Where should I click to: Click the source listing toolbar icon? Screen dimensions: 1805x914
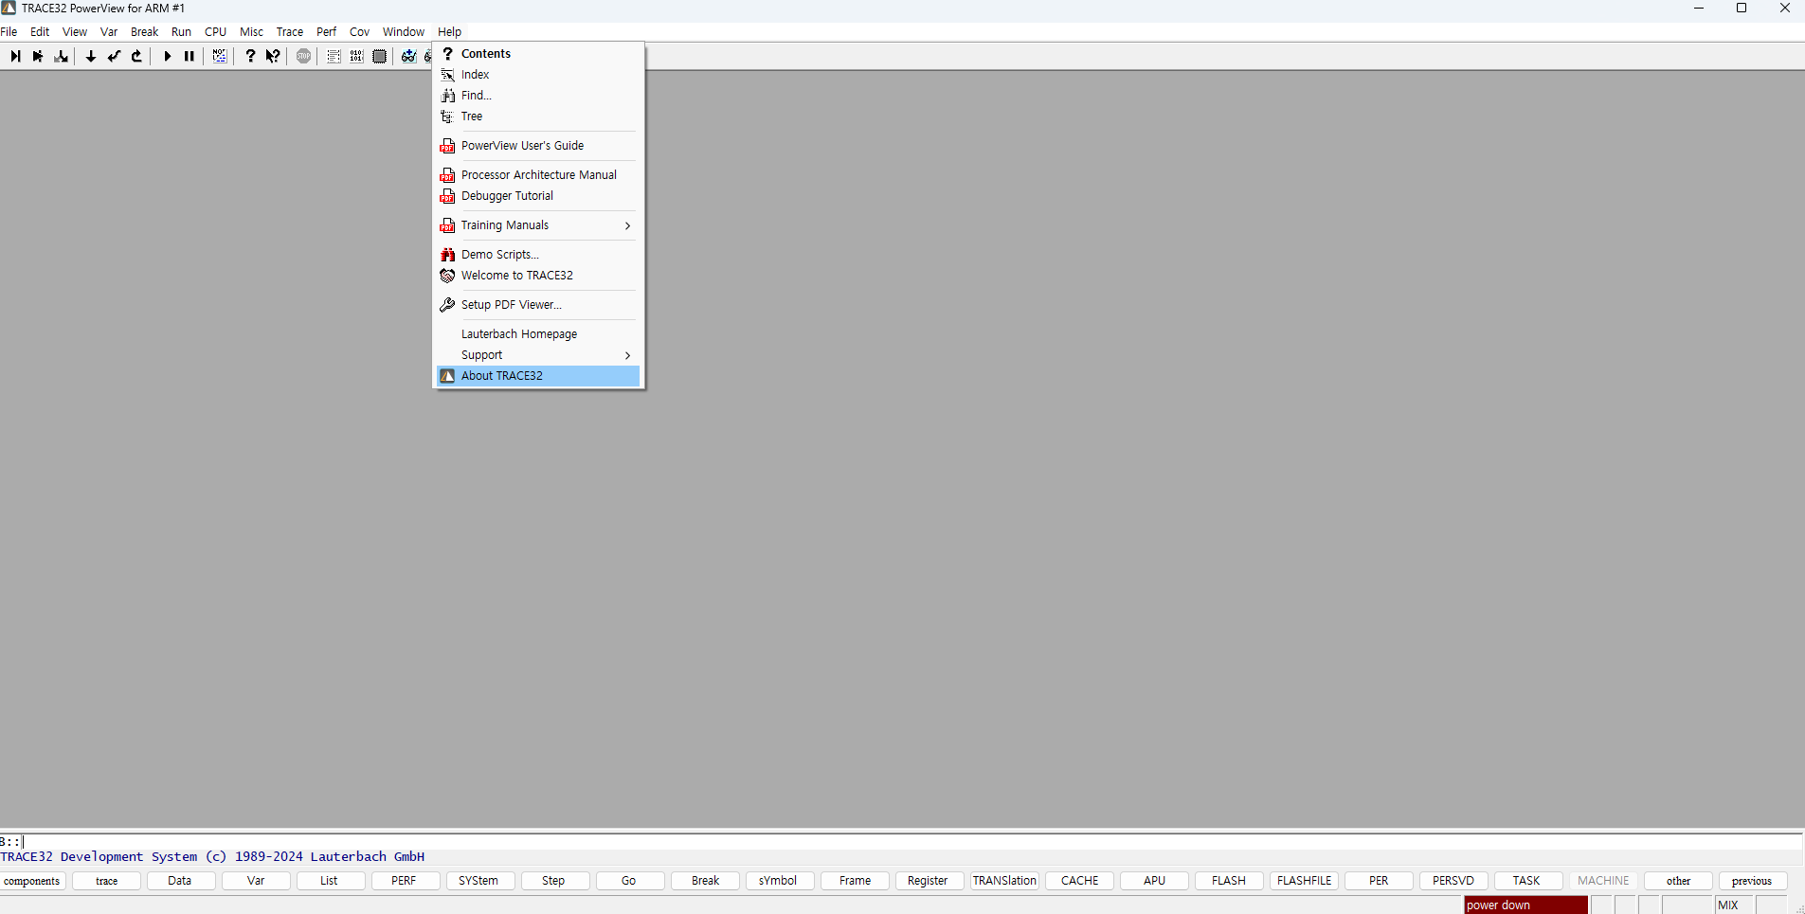[334, 57]
